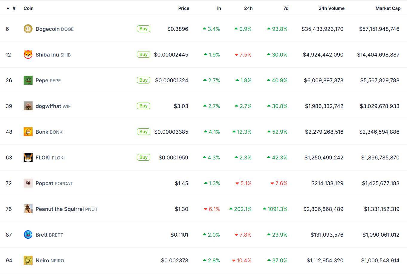
Task: Click Buy button for Shiba Inu
Action: tap(143, 54)
